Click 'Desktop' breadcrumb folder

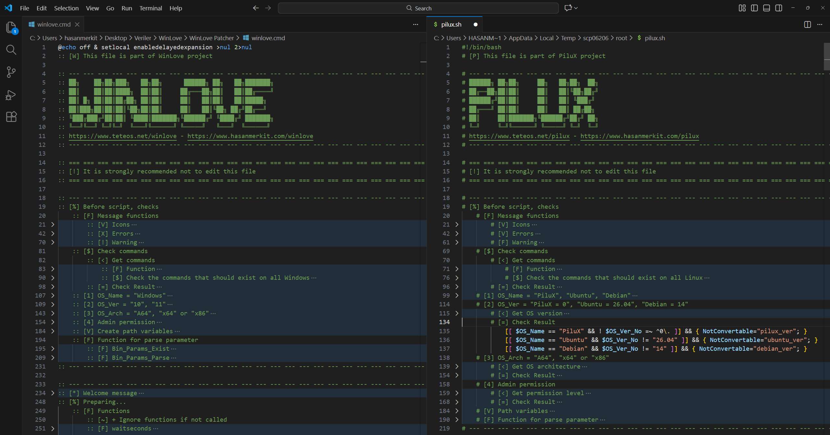[116, 38]
